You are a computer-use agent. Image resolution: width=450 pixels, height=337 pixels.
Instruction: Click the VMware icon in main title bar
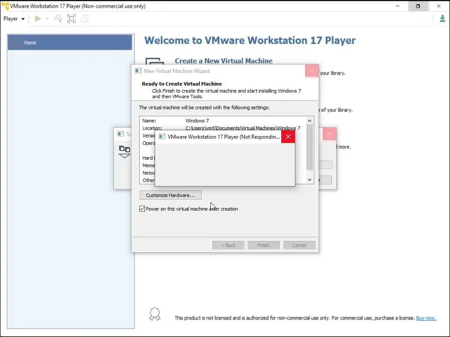[5, 6]
